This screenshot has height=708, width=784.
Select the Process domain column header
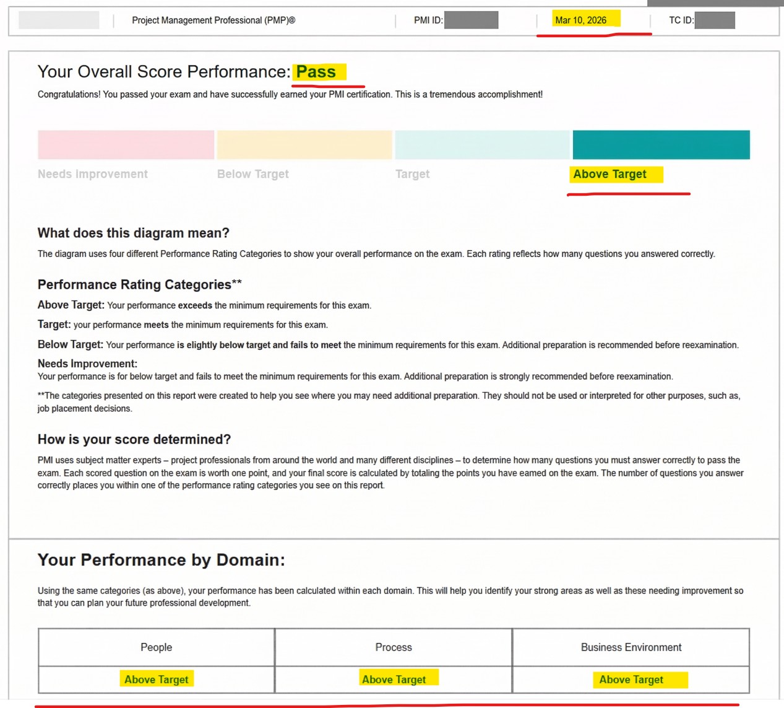[x=394, y=647]
